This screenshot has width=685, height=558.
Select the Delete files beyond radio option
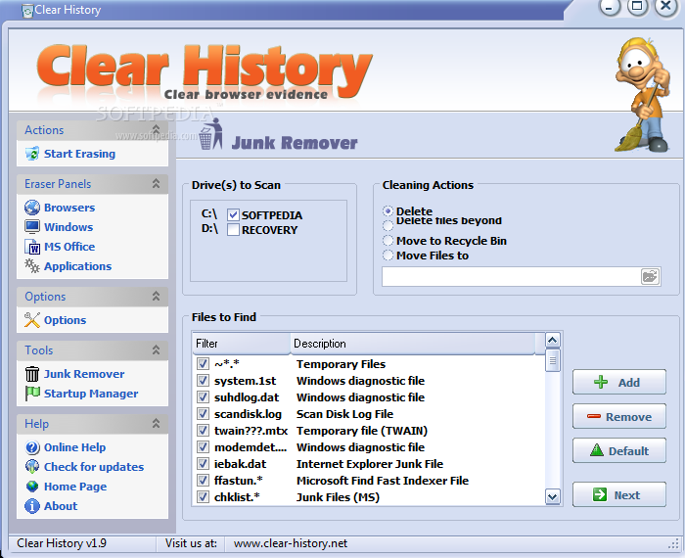388,226
